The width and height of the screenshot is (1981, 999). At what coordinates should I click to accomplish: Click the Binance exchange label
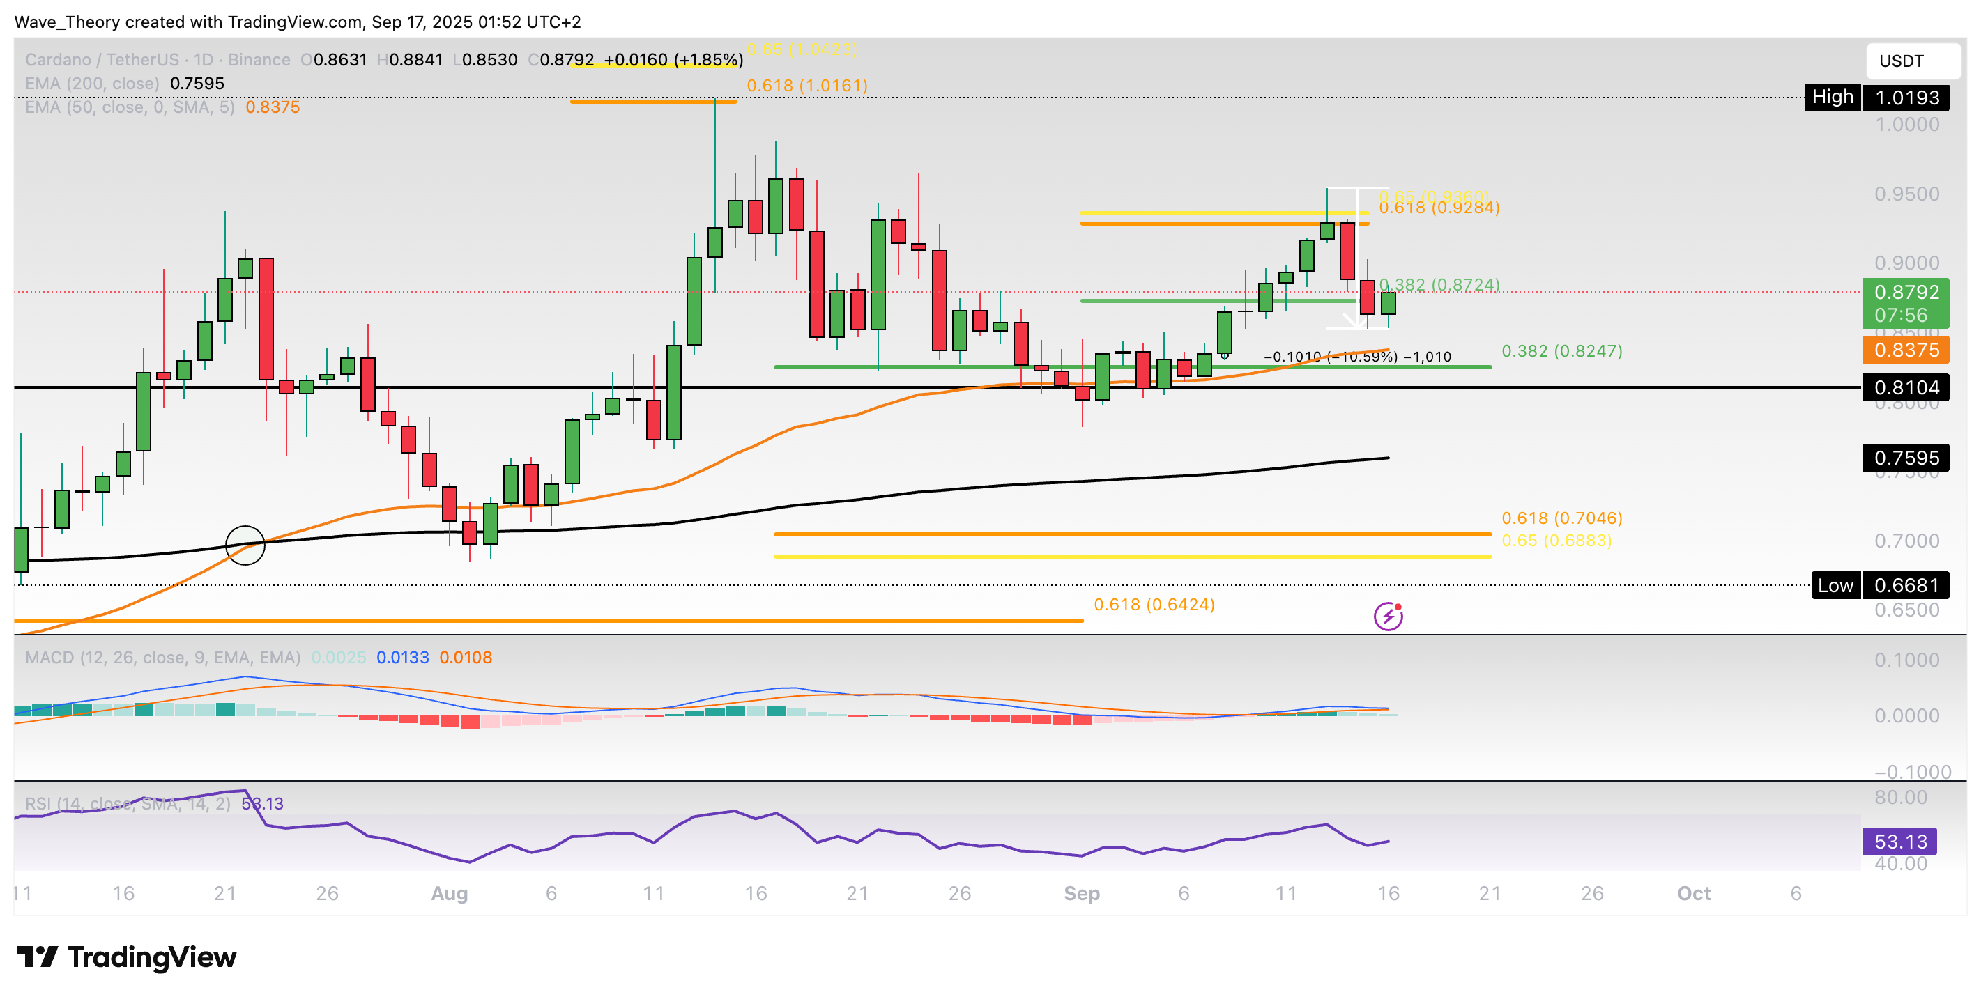(x=262, y=59)
